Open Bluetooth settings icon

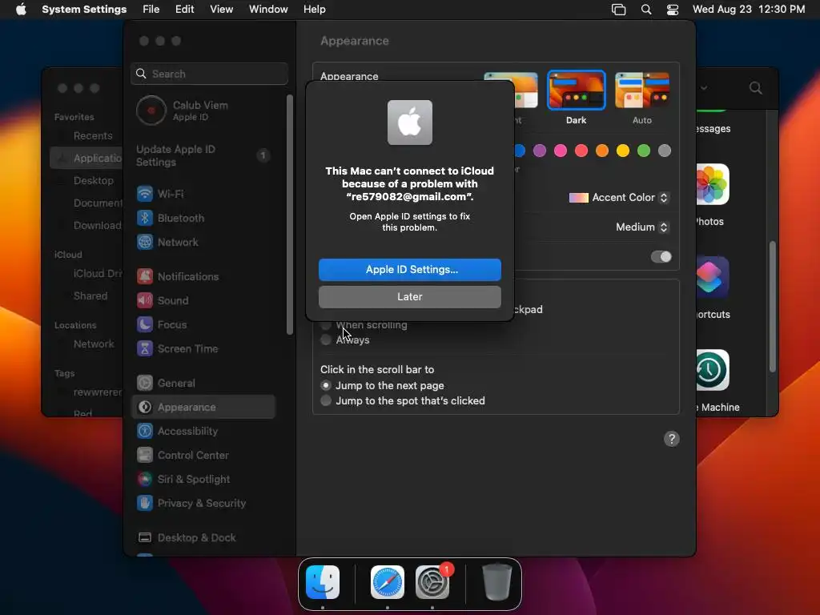coord(145,218)
